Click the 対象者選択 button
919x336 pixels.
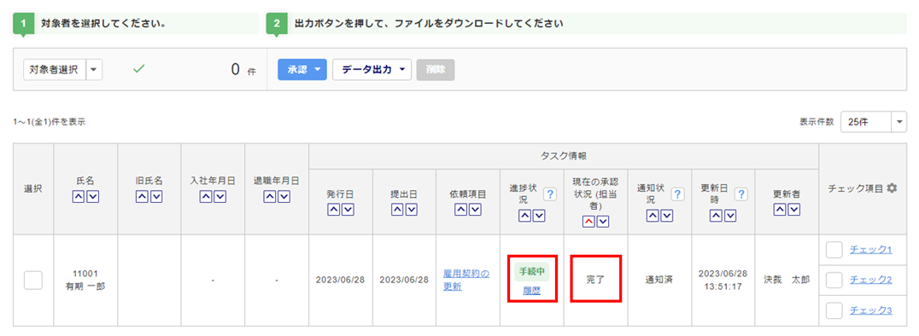click(55, 70)
